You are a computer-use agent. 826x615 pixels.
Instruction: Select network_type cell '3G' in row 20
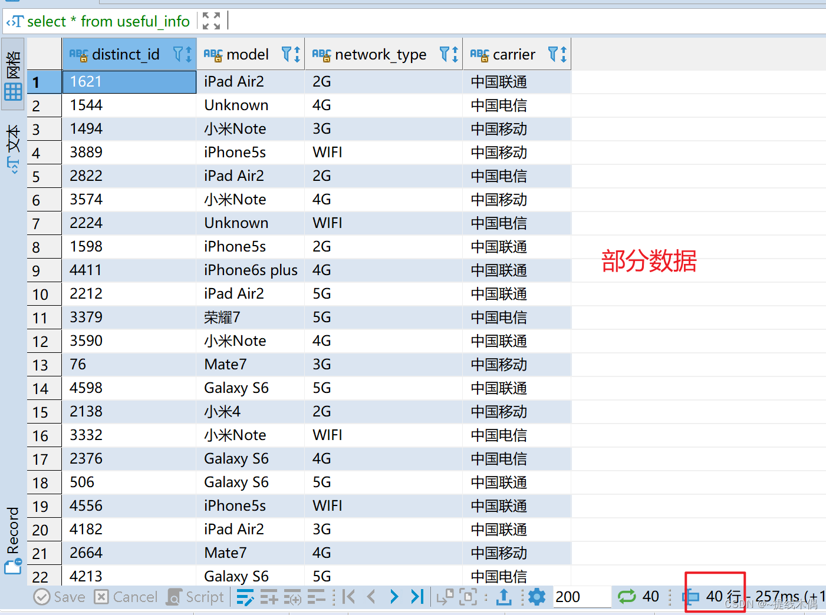tap(384, 530)
